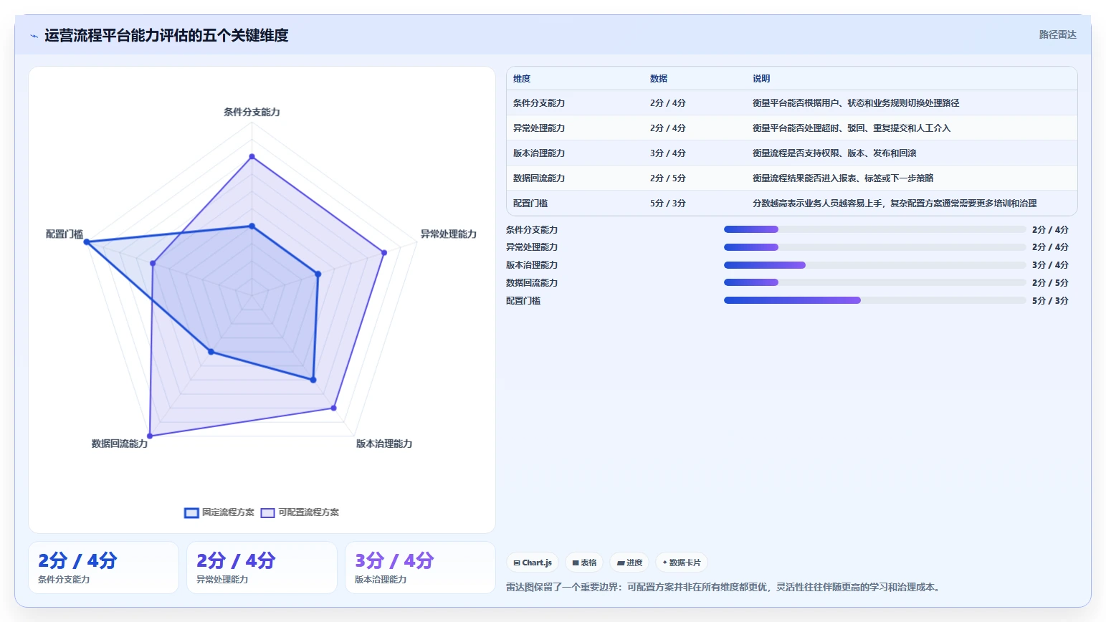1106x622 pixels.
Task: Click the 衡量流程是否支持权限 description cell
Action: pyautogui.click(x=834, y=153)
